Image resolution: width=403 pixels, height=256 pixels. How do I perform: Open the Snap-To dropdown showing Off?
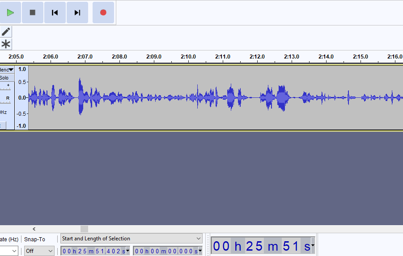coord(39,251)
